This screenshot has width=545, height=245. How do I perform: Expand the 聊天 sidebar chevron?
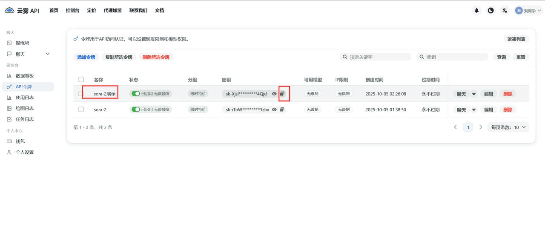coord(48,54)
